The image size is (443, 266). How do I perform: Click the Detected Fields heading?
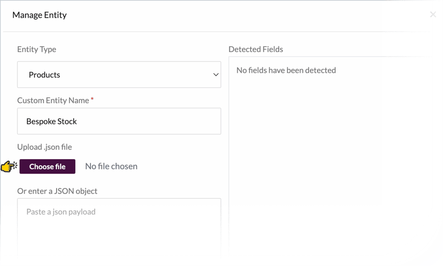(x=255, y=49)
